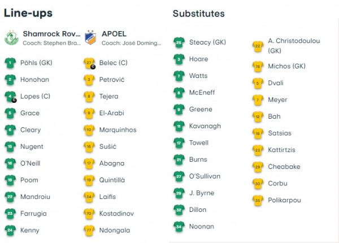Click A. Christodoulou's yellow number 22 jersey
Viewport: 339px width, 243px height.
[258, 46]
